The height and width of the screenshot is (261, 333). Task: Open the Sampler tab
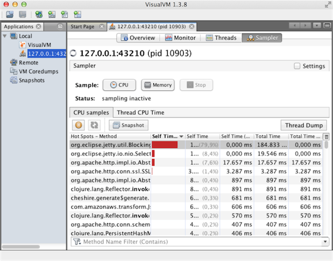click(262, 38)
